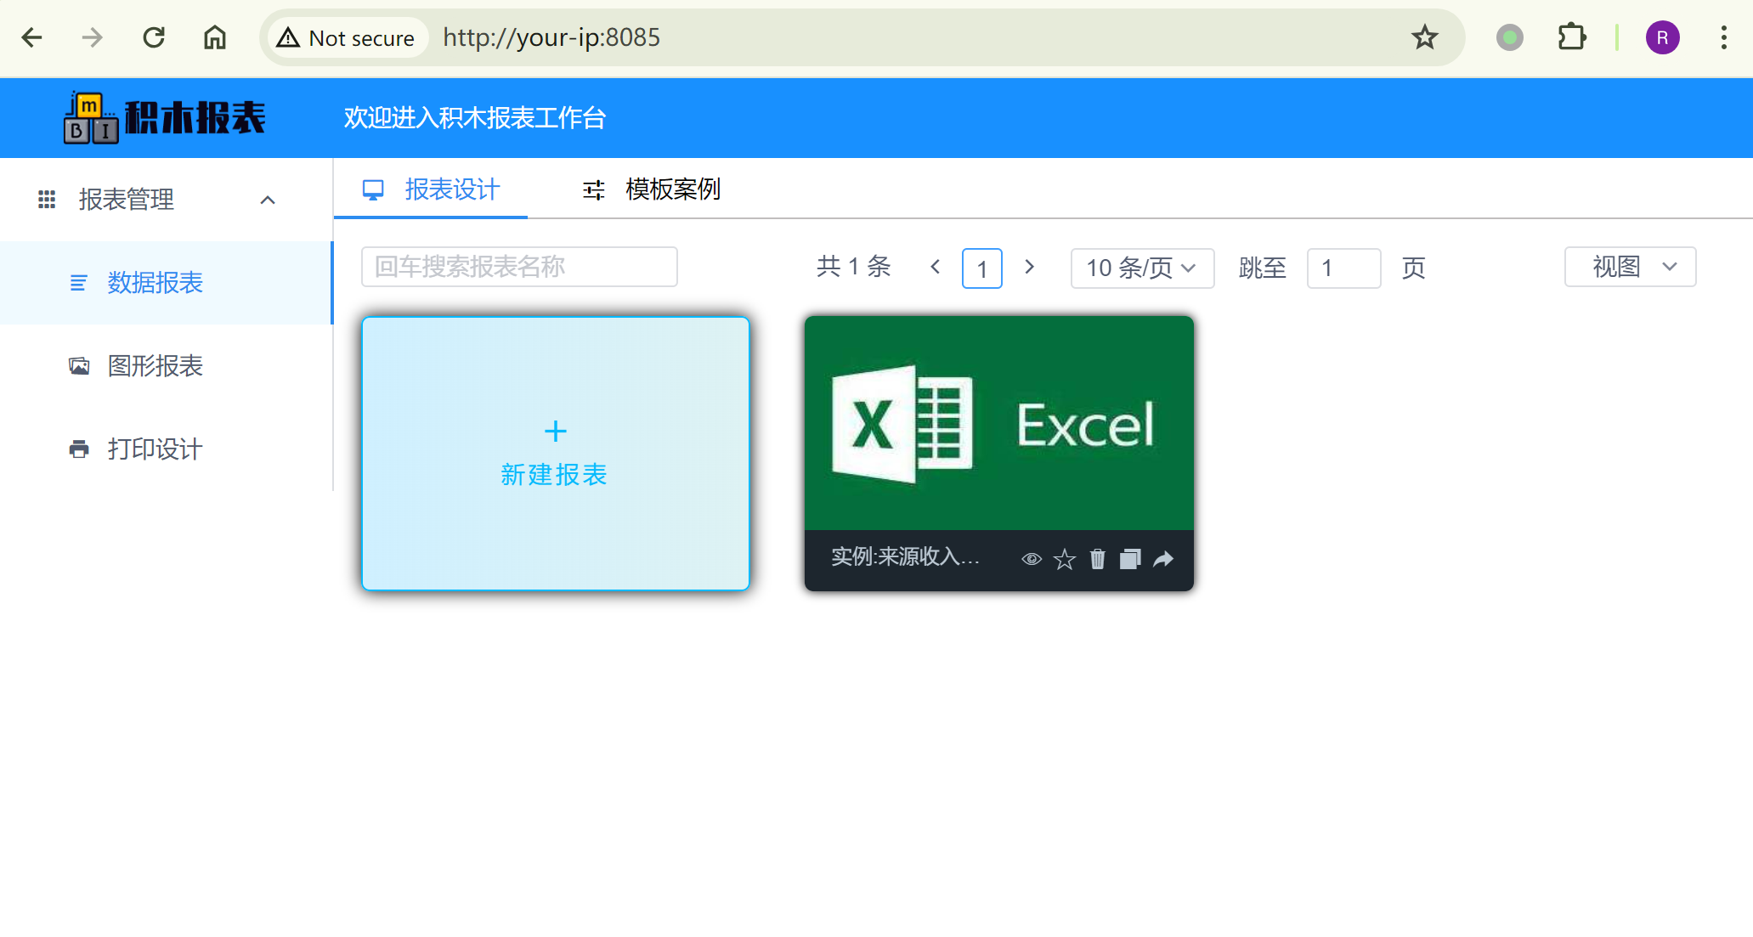Open the browser extensions icon
The height and width of the screenshot is (937, 1753).
tap(1571, 37)
